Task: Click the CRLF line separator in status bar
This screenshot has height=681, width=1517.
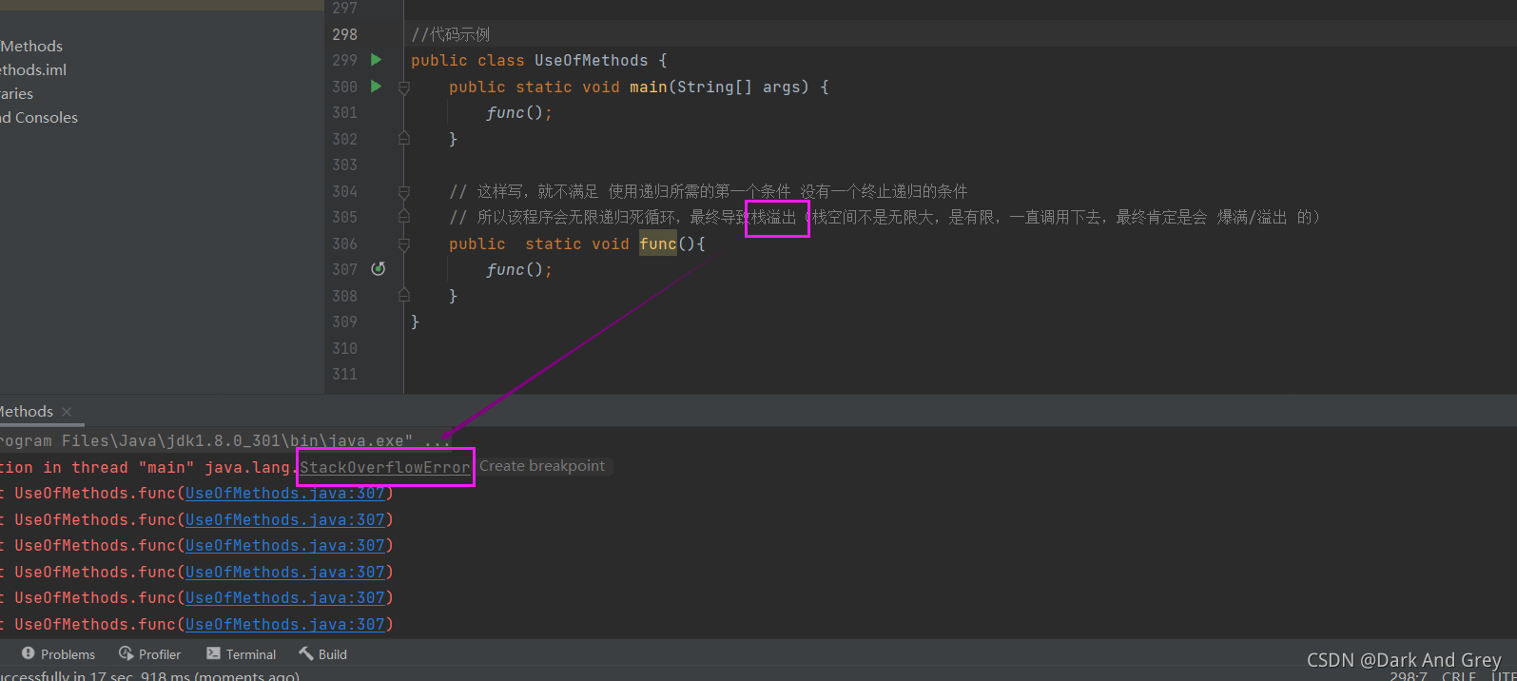Action: [x=1459, y=676]
